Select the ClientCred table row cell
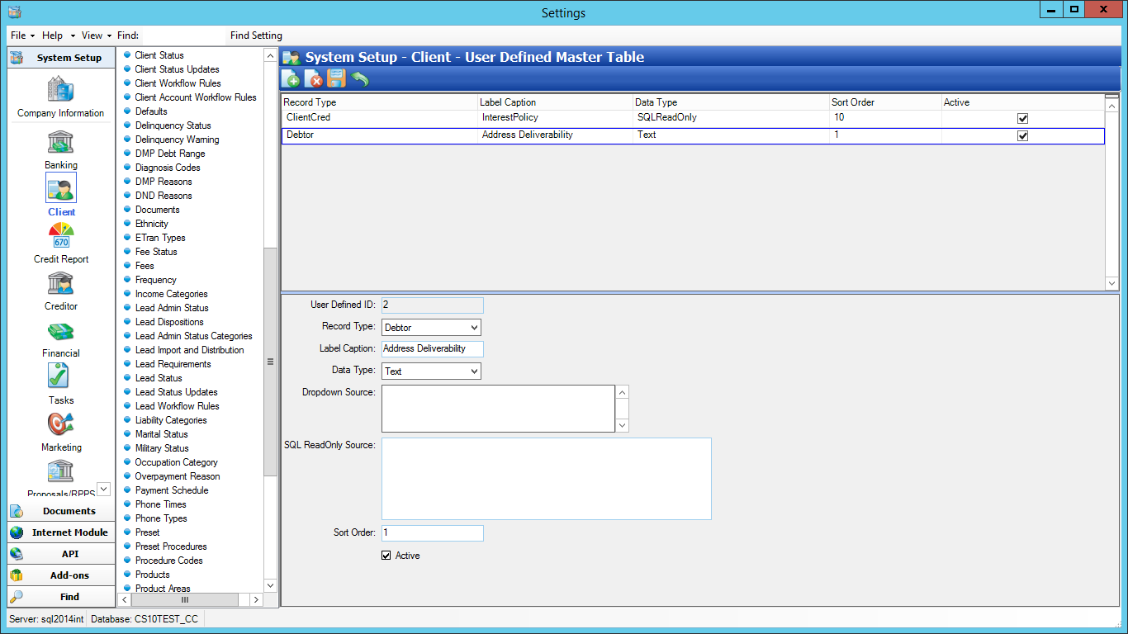1128x634 pixels. (380, 118)
